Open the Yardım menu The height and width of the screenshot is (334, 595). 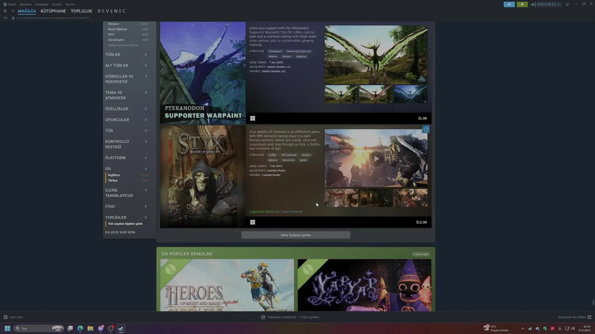(70, 4)
